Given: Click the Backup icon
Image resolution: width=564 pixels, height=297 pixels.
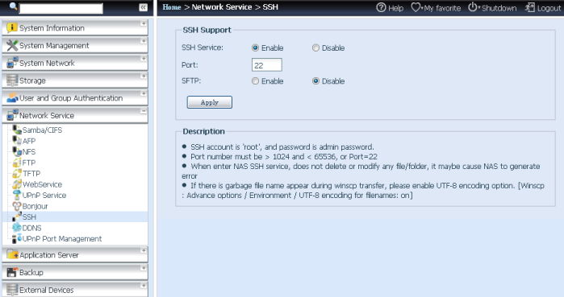Looking at the screenshot, I should 12,272.
